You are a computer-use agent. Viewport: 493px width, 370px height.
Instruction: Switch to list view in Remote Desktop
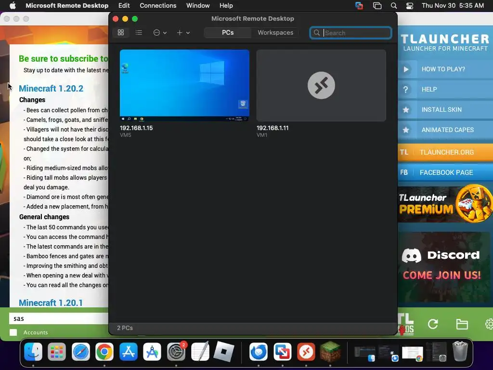point(139,32)
